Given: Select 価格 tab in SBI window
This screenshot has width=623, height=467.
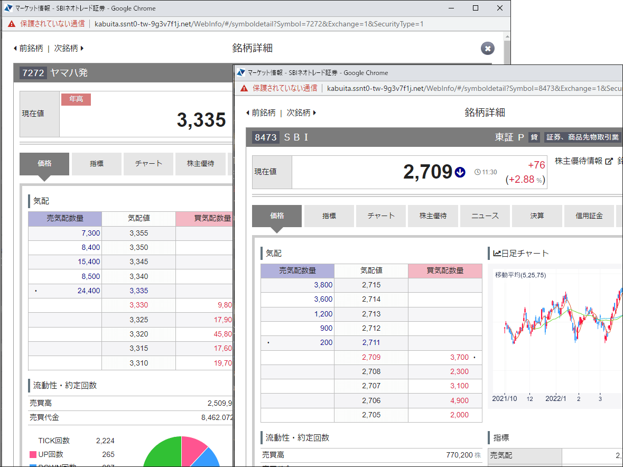Looking at the screenshot, I should [277, 216].
